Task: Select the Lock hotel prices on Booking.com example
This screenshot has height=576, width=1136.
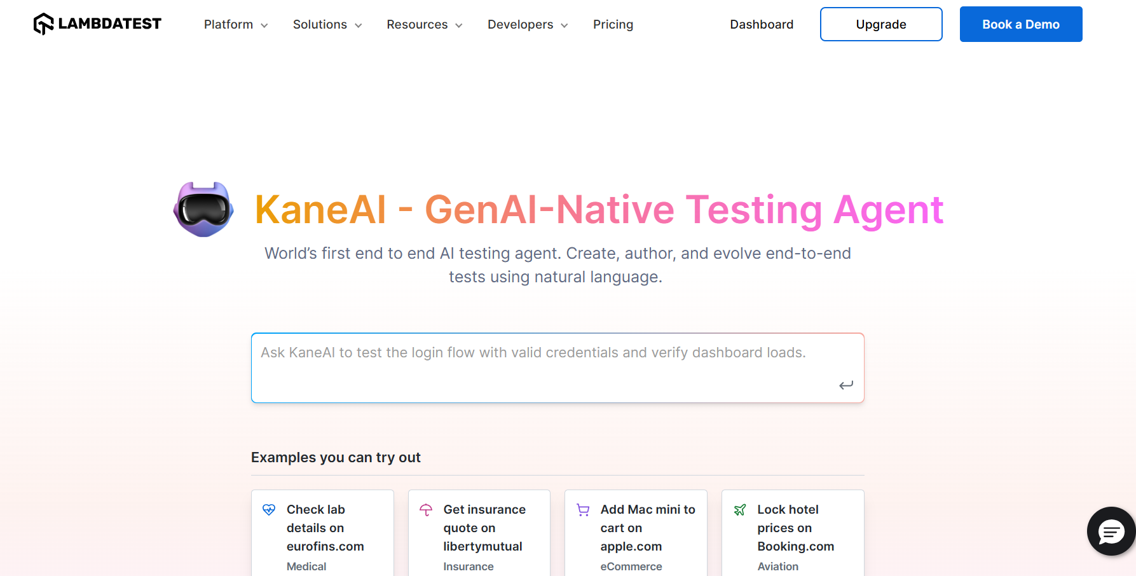Action: [795, 528]
